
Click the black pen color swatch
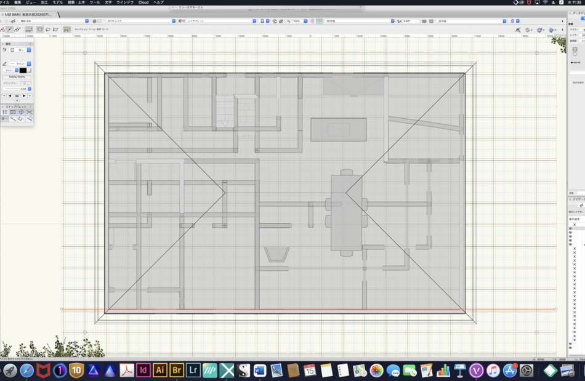(x=23, y=70)
